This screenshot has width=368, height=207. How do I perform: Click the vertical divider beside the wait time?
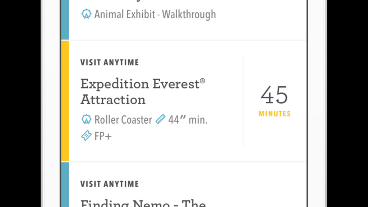point(243,101)
